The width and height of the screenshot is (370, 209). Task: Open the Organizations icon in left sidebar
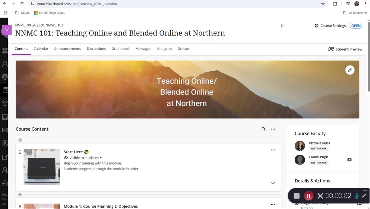point(5,103)
